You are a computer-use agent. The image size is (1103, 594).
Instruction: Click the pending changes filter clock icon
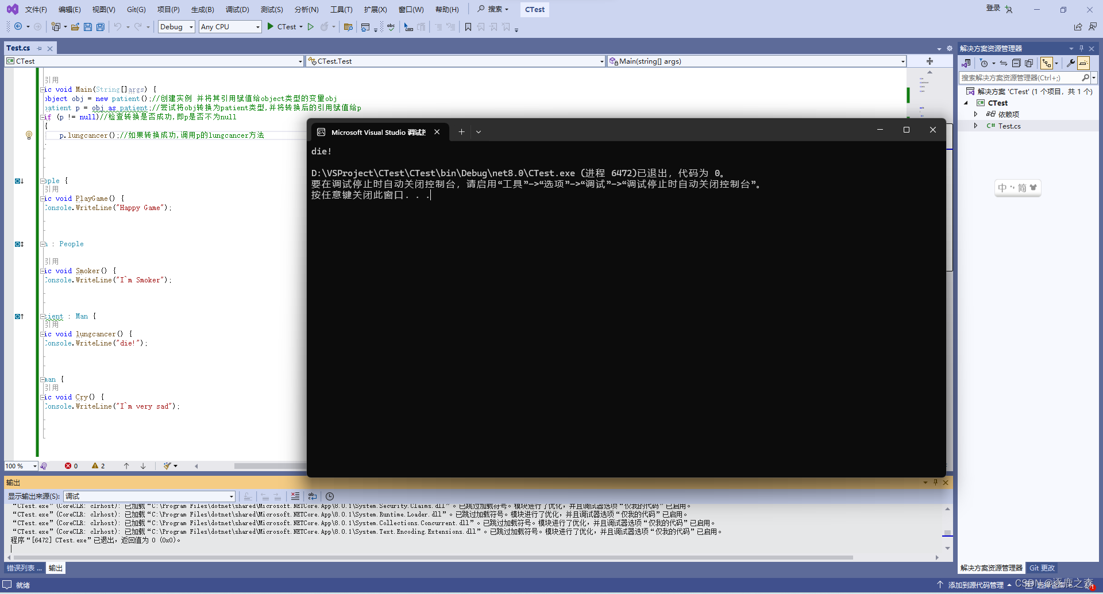984,63
